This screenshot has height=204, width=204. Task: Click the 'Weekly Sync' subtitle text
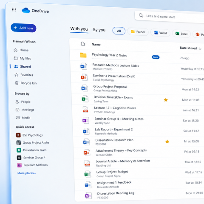point(102,123)
